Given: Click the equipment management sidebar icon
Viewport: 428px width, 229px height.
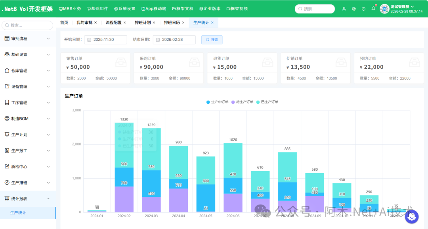Looking at the screenshot, I should 7,86.
